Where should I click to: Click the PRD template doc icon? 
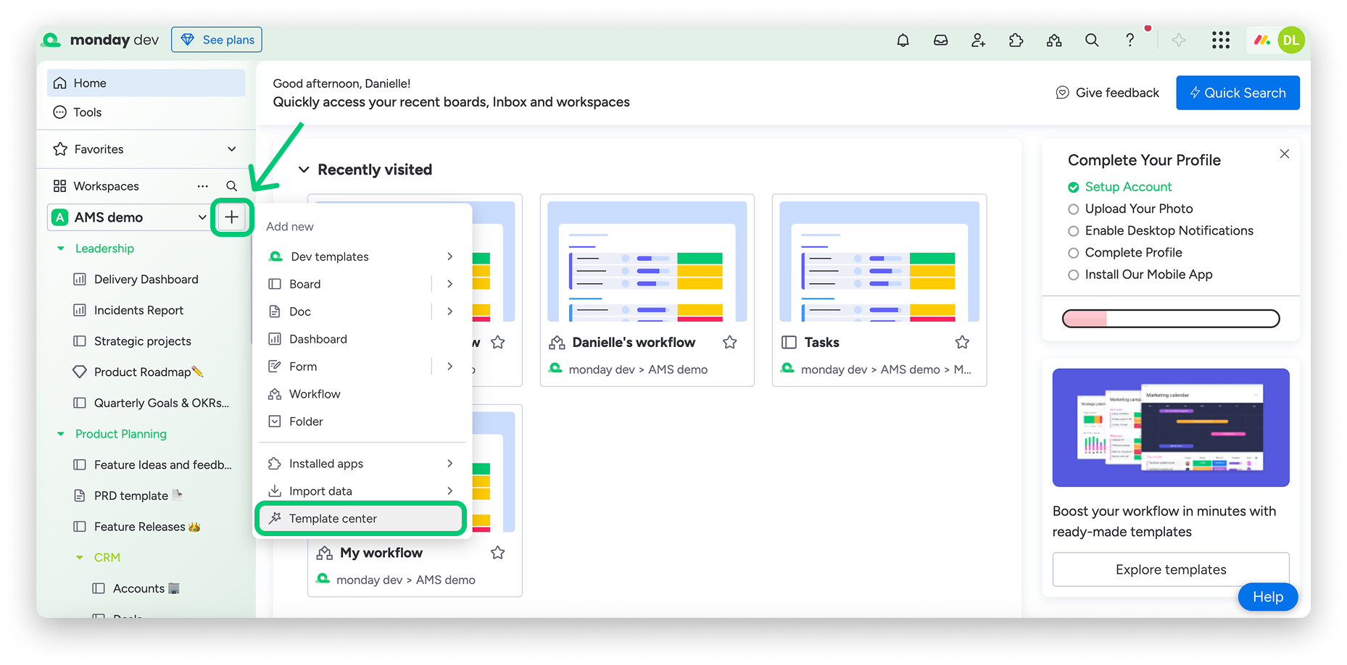[80, 496]
